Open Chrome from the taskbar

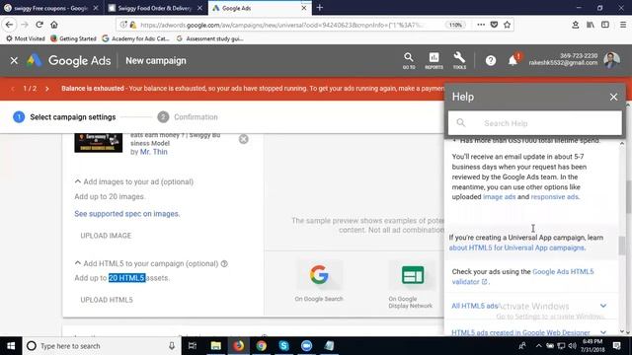[261, 346]
